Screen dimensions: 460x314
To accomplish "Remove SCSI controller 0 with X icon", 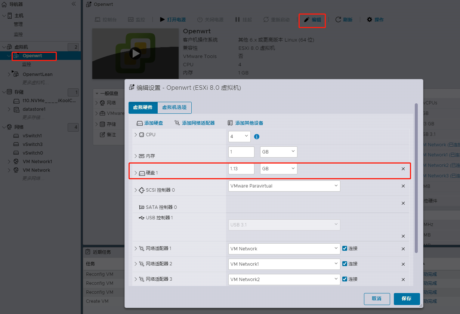I will coord(403,186).
